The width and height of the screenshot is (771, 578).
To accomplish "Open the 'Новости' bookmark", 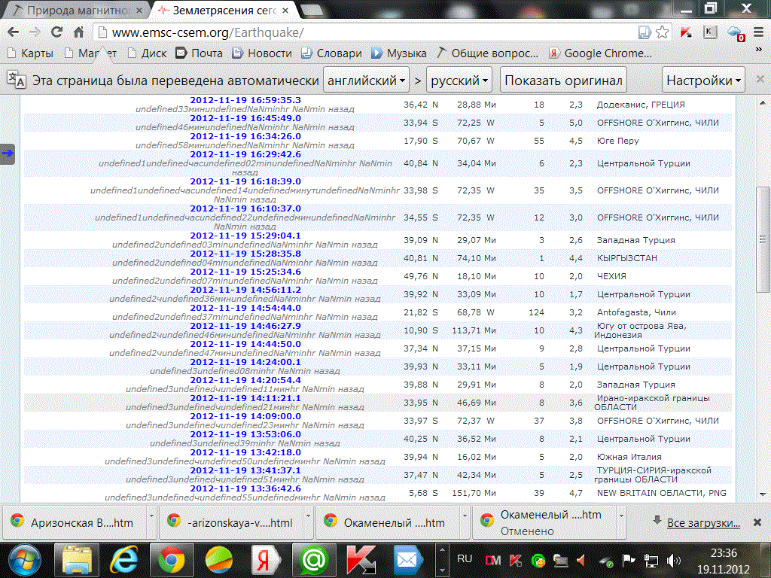I will tap(262, 53).
